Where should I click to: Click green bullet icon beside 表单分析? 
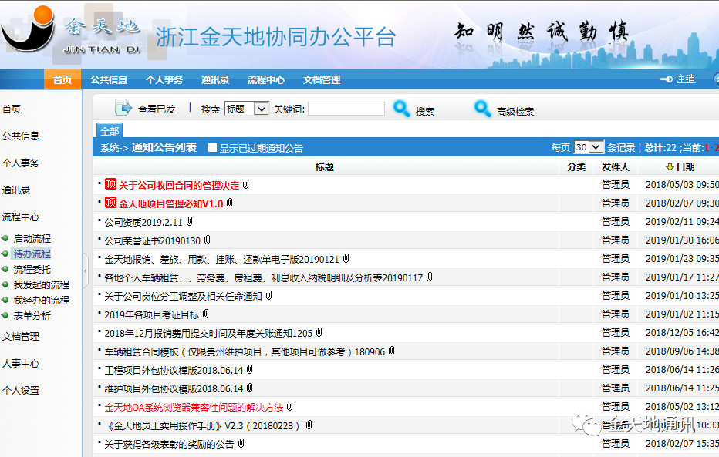tap(5, 315)
